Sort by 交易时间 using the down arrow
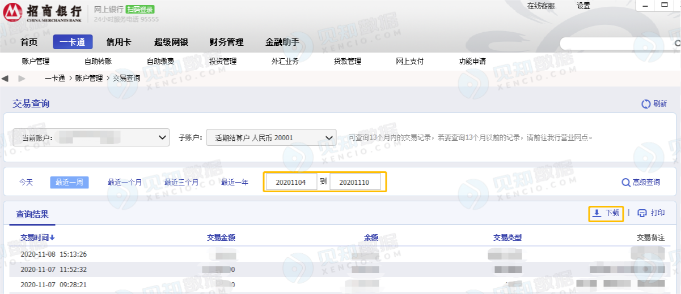Screen dimensions: 681x294 [x=52, y=238]
